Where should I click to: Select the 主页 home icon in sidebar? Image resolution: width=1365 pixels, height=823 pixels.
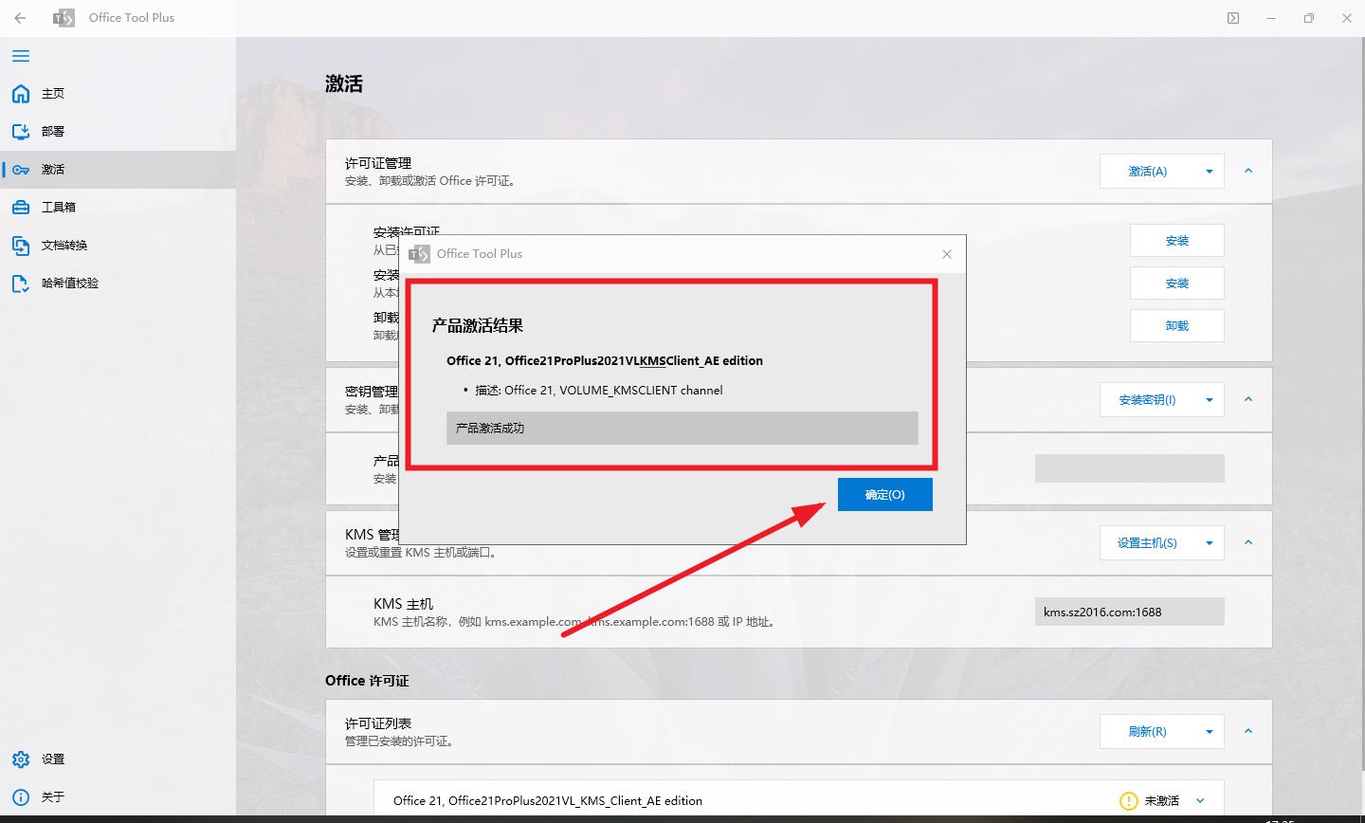point(20,93)
